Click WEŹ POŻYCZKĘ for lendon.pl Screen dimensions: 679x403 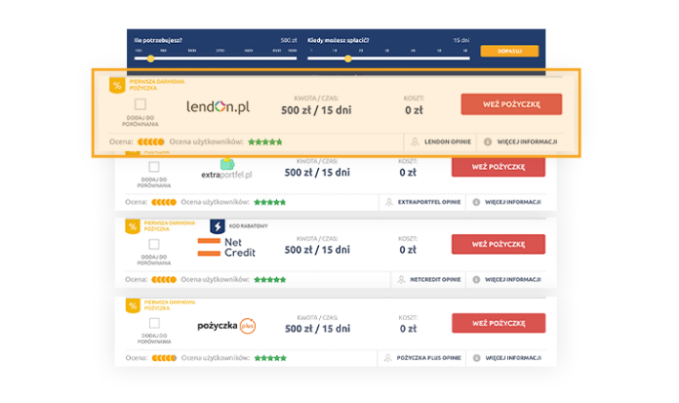click(511, 104)
